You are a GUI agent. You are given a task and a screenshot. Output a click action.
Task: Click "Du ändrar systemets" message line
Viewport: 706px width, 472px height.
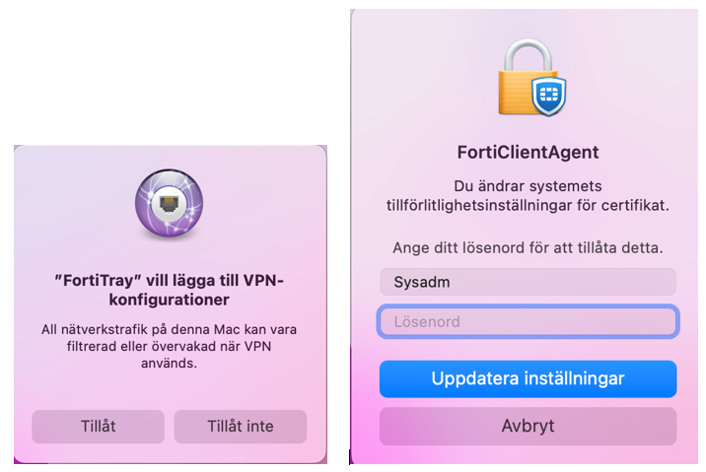click(x=528, y=185)
